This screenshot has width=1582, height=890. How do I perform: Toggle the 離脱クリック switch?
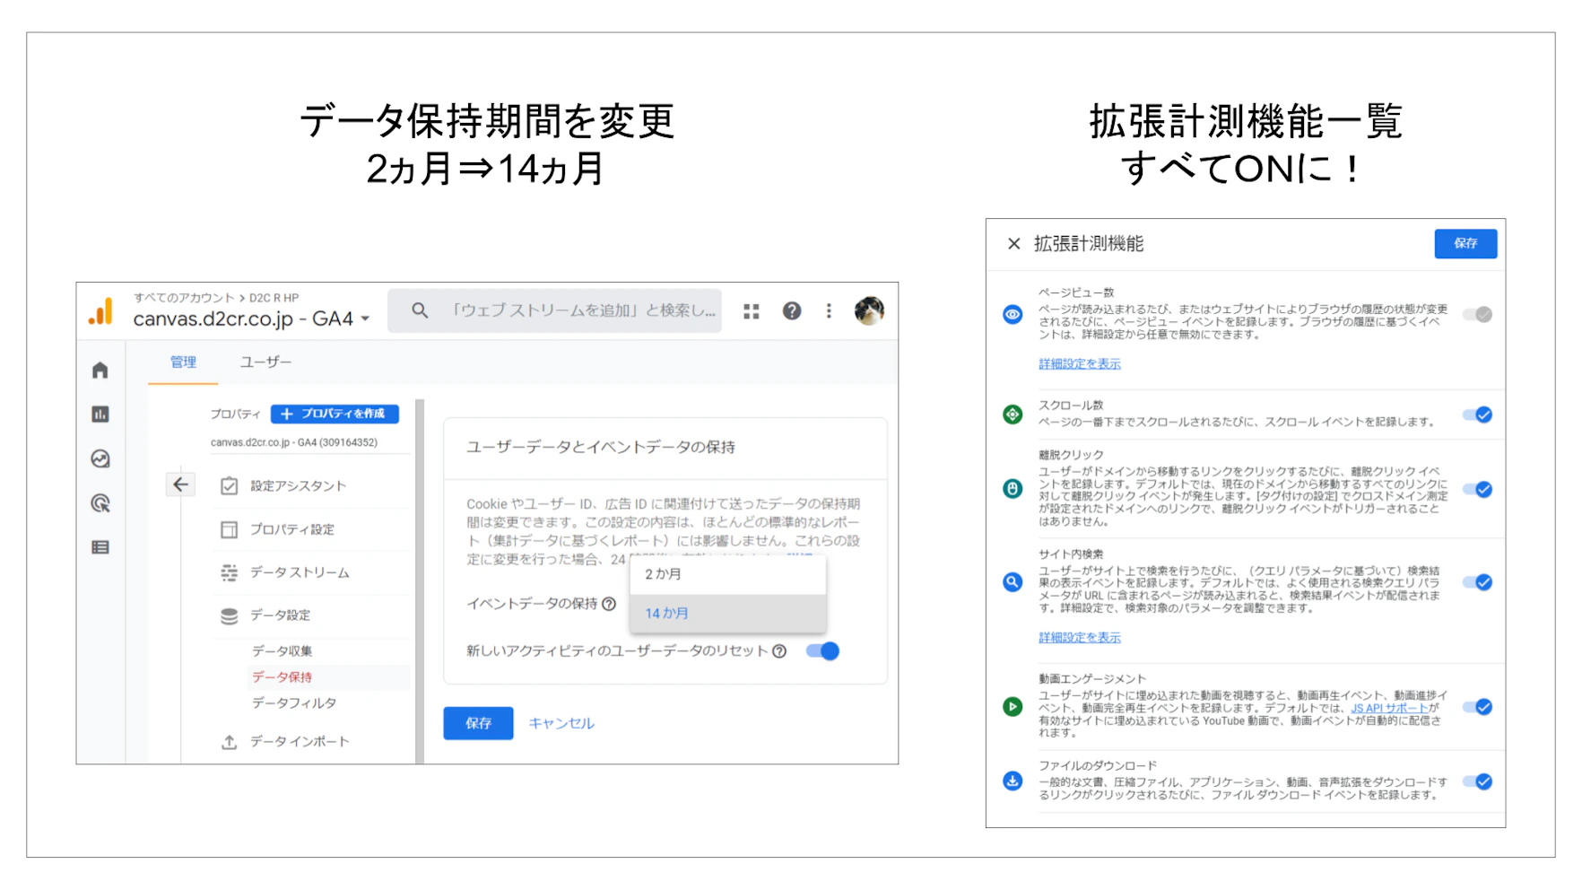coord(1477,490)
